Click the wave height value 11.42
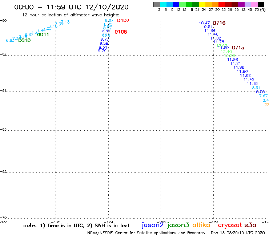Screen dimensions: 269x236 249,80
